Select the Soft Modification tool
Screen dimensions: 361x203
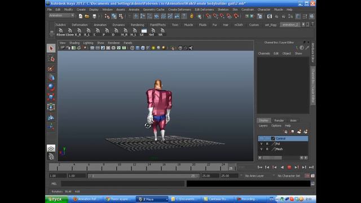[x=51, y=117]
